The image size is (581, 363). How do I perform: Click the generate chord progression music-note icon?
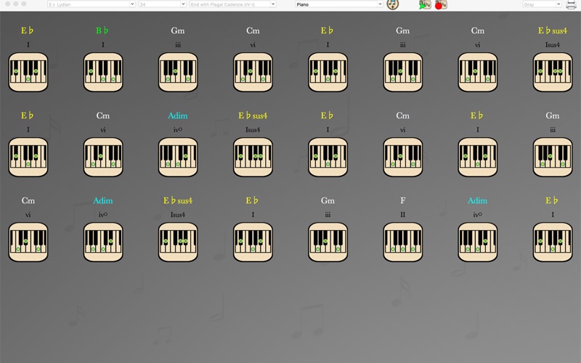tap(392, 4)
